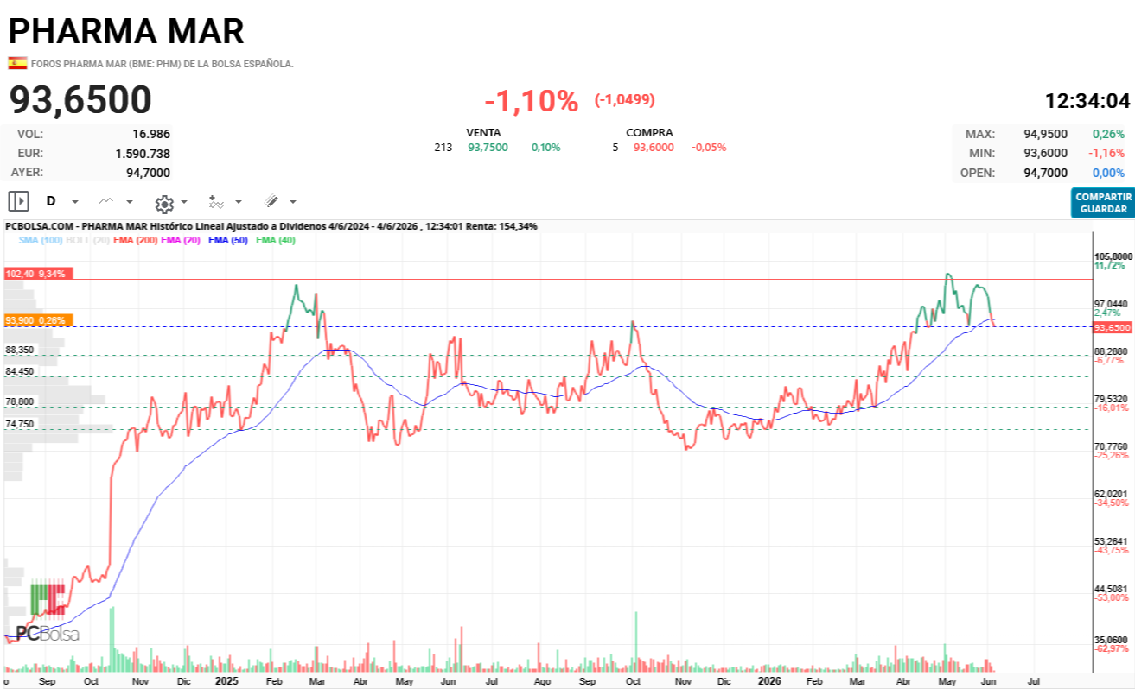This screenshot has width=1135, height=689.
Task: Click the add indicators icon
Action: [216, 202]
